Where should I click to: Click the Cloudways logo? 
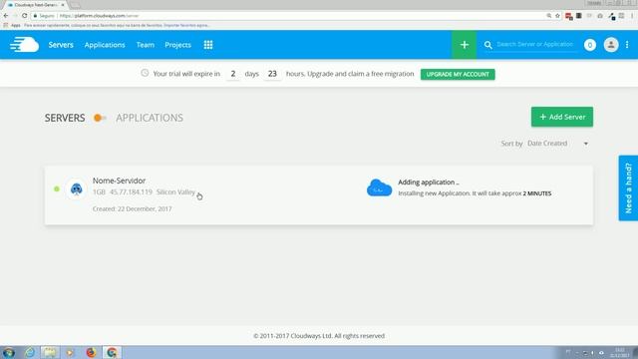pos(24,44)
